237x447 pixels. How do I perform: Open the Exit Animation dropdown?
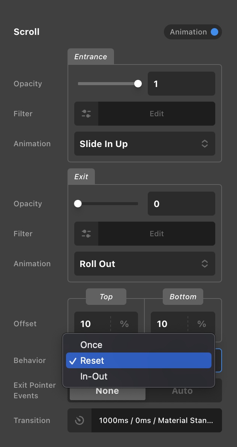click(145, 264)
